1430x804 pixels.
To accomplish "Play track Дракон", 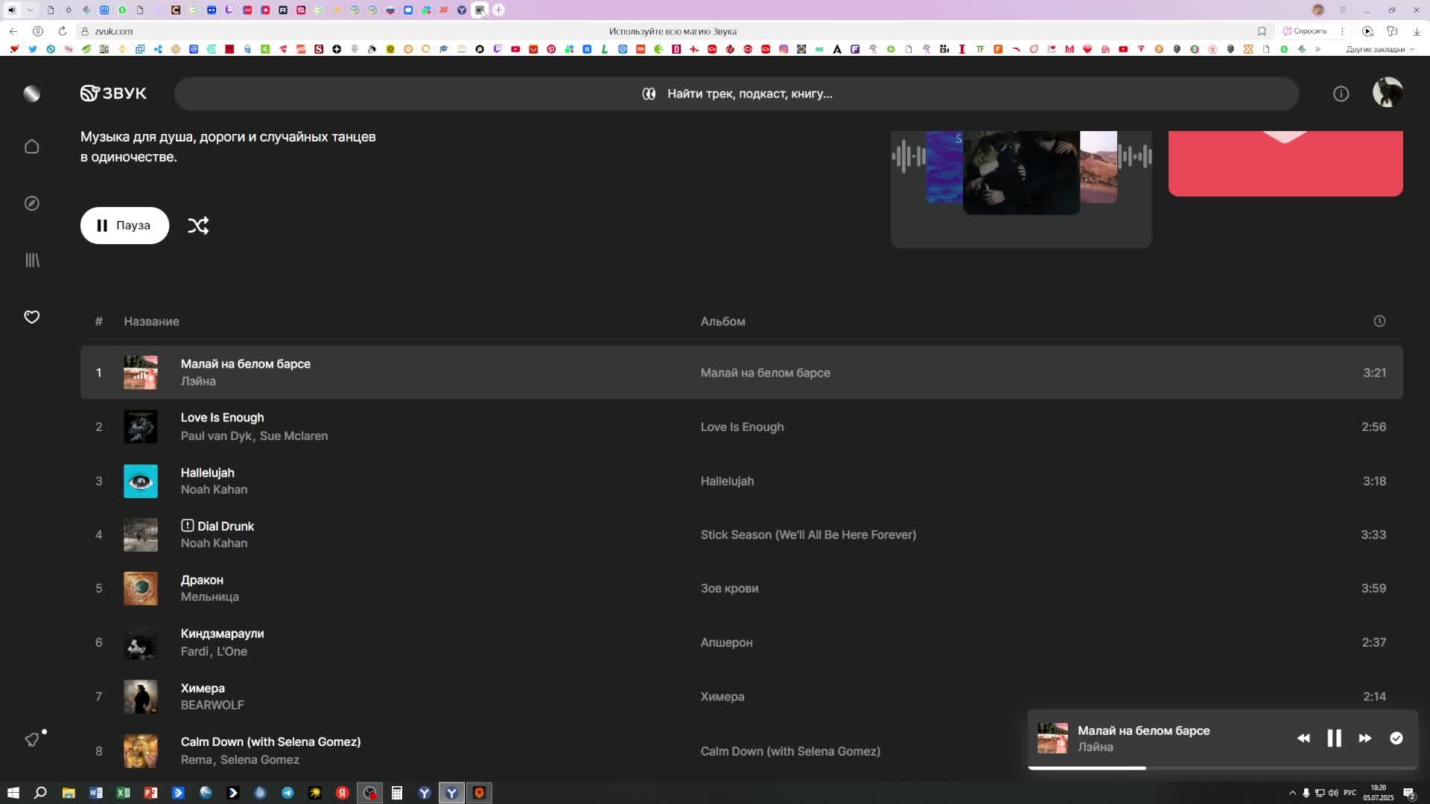I will (x=202, y=580).
